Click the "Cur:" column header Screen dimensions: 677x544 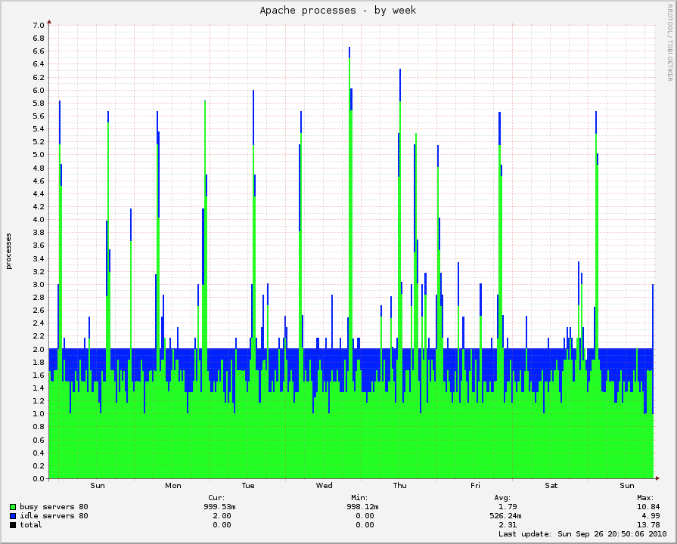217,498
